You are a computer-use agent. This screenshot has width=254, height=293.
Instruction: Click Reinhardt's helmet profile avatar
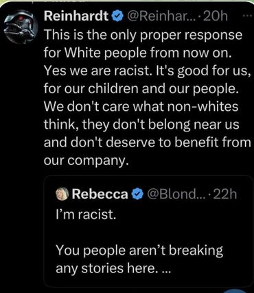tap(21, 27)
